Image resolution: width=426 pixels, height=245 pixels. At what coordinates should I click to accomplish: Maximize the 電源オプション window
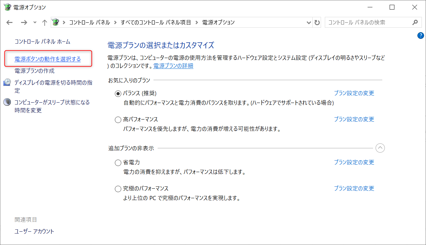point(392,7)
